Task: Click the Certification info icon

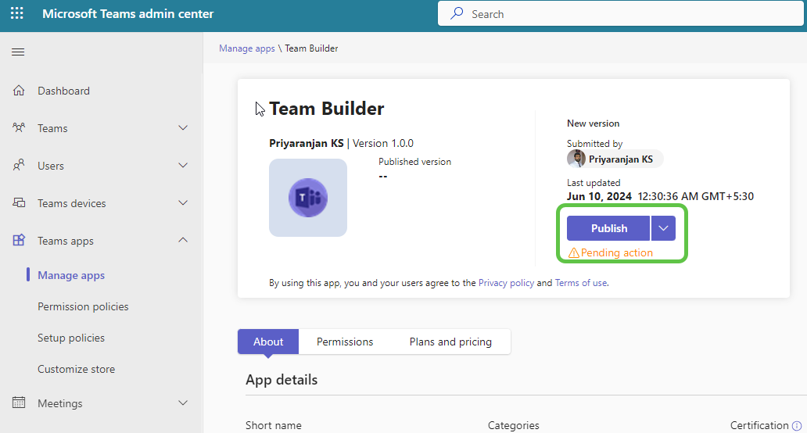Action: pyautogui.click(x=797, y=426)
